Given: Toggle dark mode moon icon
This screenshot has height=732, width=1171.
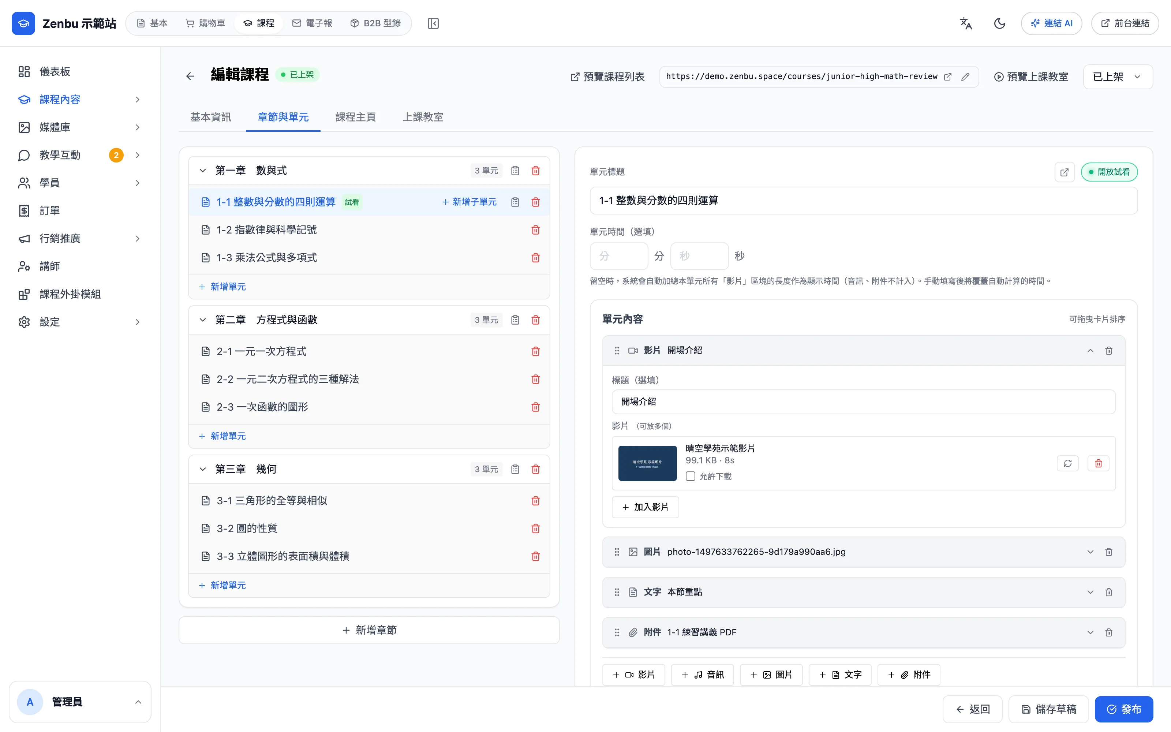Looking at the screenshot, I should (1000, 23).
